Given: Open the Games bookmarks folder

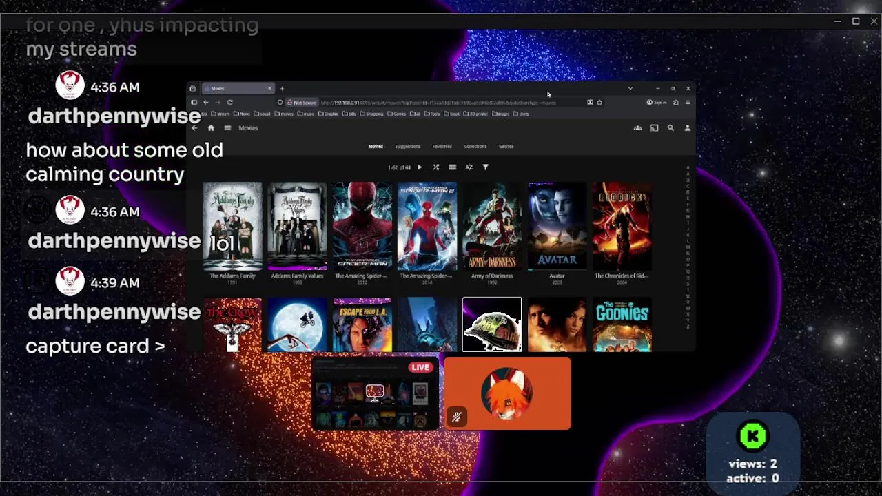Looking at the screenshot, I should tap(397, 114).
